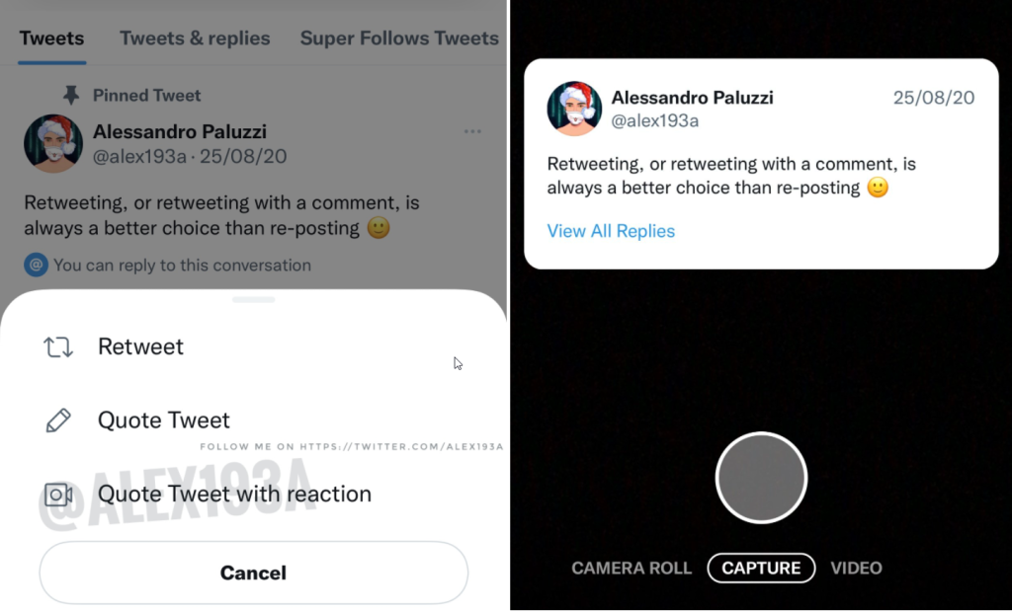
Task: Open View All Replies
Action: [611, 231]
